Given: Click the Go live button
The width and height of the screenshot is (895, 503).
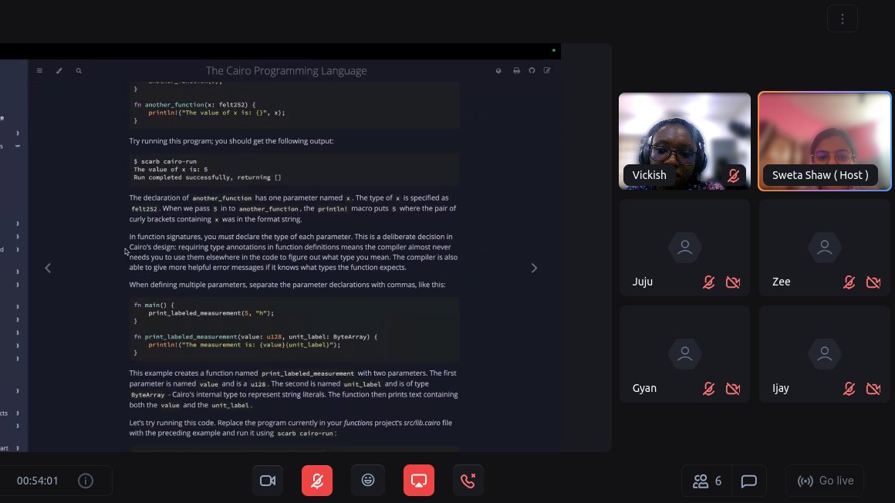Looking at the screenshot, I should (826, 481).
